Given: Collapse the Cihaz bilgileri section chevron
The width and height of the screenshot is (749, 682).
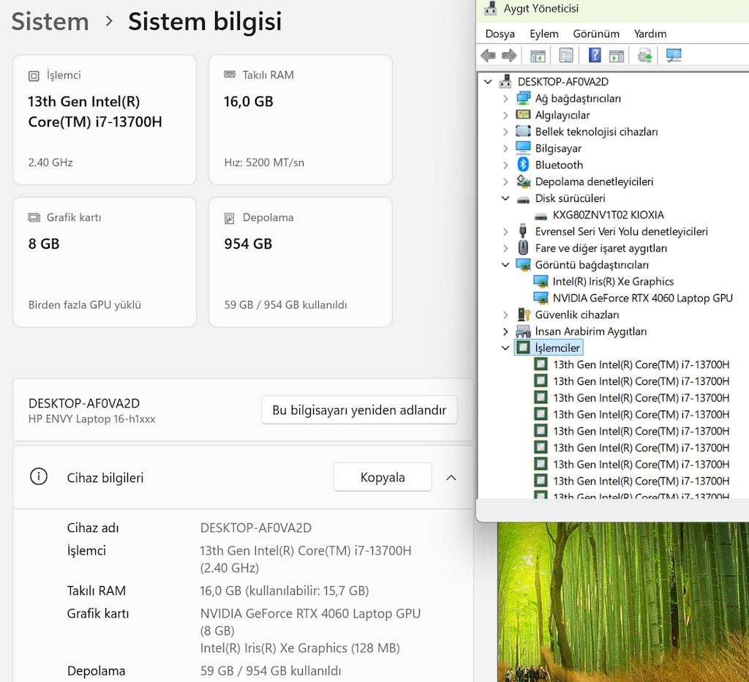Looking at the screenshot, I should click(451, 477).
